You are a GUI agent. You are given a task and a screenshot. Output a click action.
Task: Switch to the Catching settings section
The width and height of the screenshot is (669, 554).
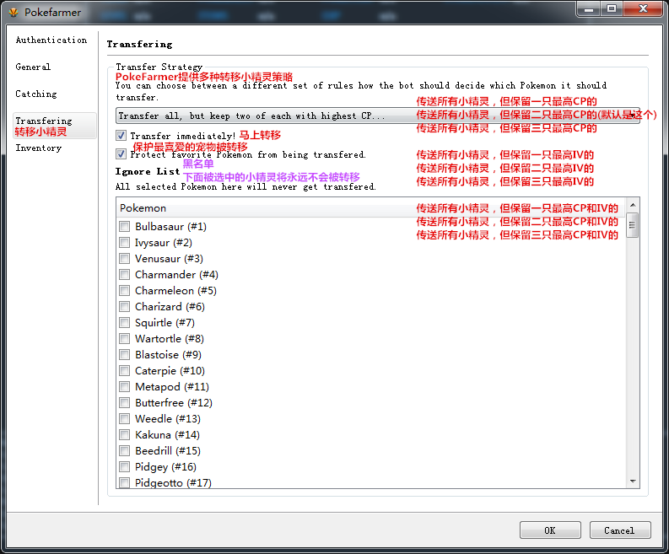coord(35,94)
